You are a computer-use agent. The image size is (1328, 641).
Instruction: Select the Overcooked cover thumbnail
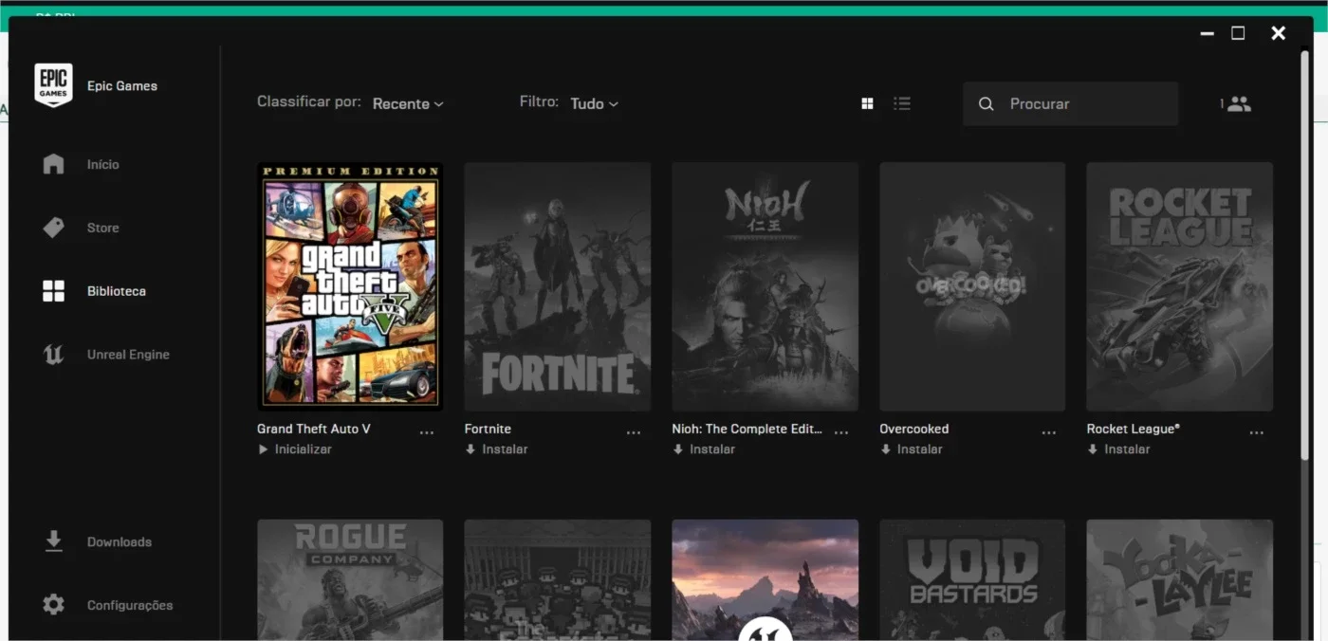972,286
